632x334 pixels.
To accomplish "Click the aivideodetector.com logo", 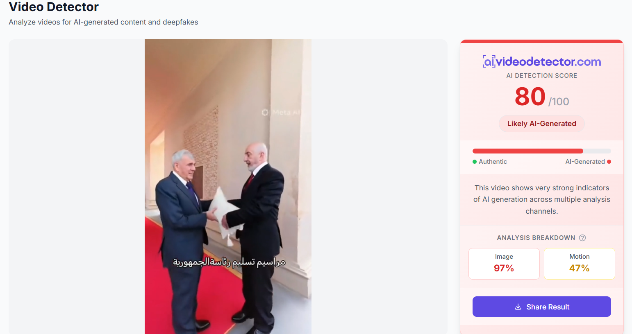I will tap(542, 62).
